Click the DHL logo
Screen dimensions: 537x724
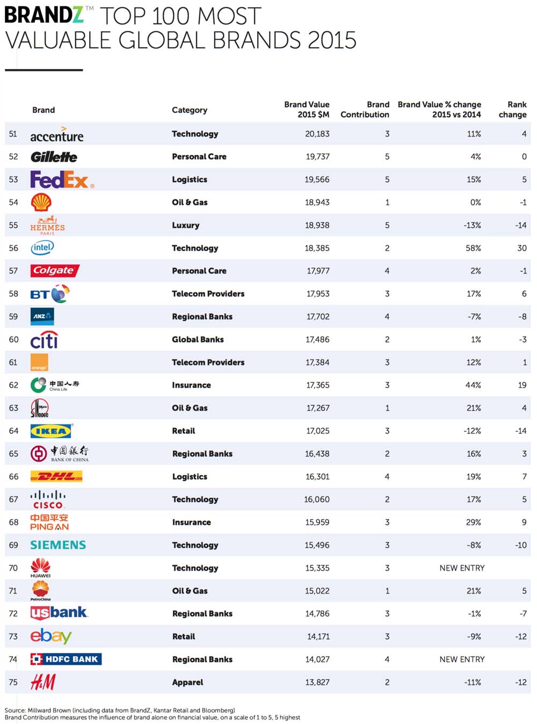(x=56, y=476)
